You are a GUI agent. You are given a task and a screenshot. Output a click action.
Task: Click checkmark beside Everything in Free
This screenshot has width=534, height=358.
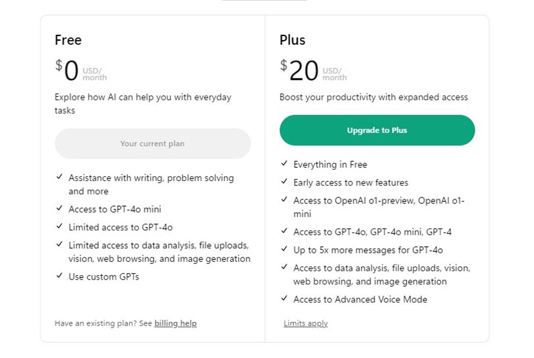click(284, 163)
